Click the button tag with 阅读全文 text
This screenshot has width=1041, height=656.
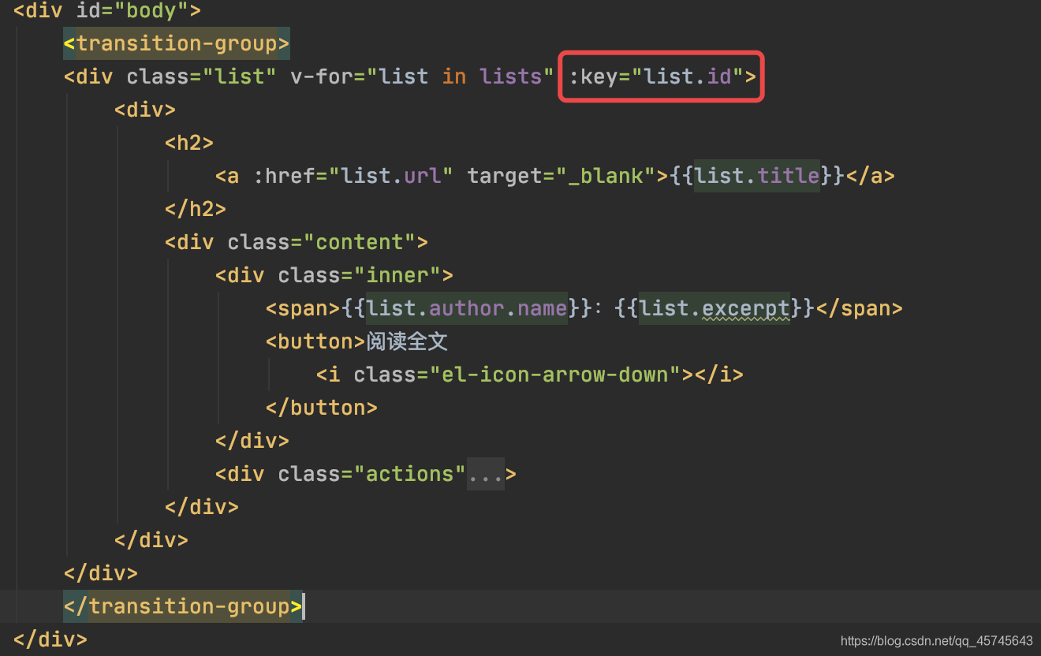click(x=357, y=341)
